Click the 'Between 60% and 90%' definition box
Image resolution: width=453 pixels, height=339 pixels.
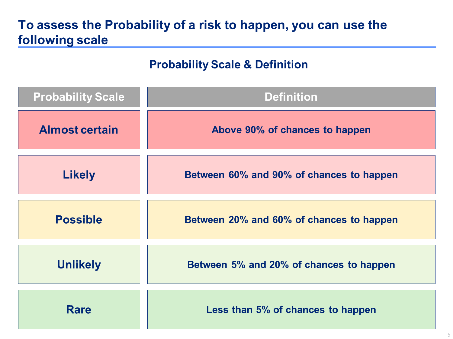pyautogui.click(x=291, y=174)
